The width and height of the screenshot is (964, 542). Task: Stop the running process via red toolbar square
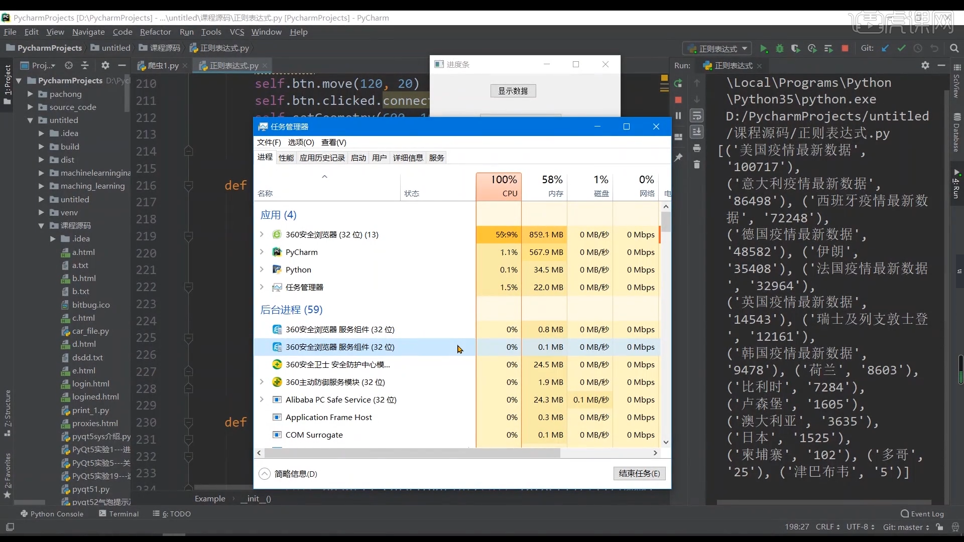[845, 49]
